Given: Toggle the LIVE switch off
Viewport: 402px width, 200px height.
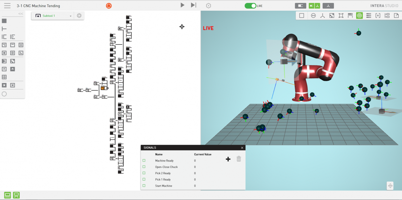Looking at the screenshot, I should point(250,6).
